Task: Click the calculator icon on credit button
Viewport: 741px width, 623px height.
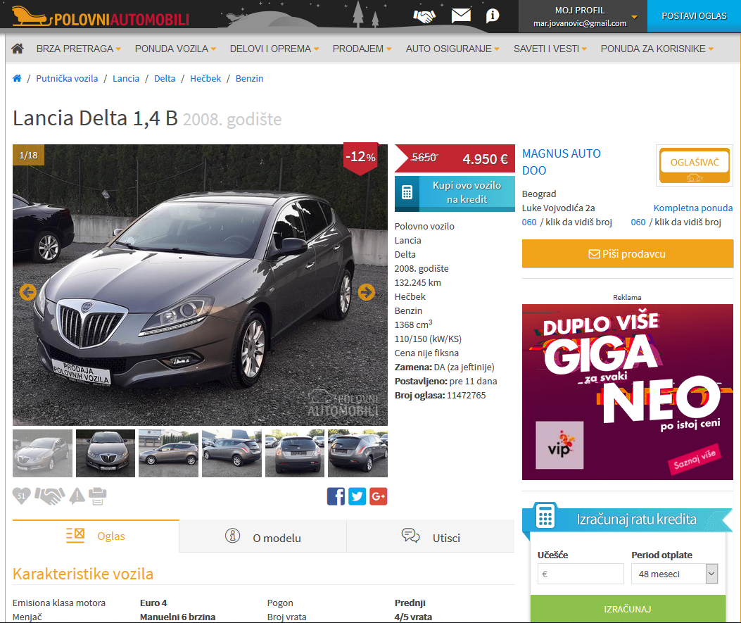Action: [407, 192]
